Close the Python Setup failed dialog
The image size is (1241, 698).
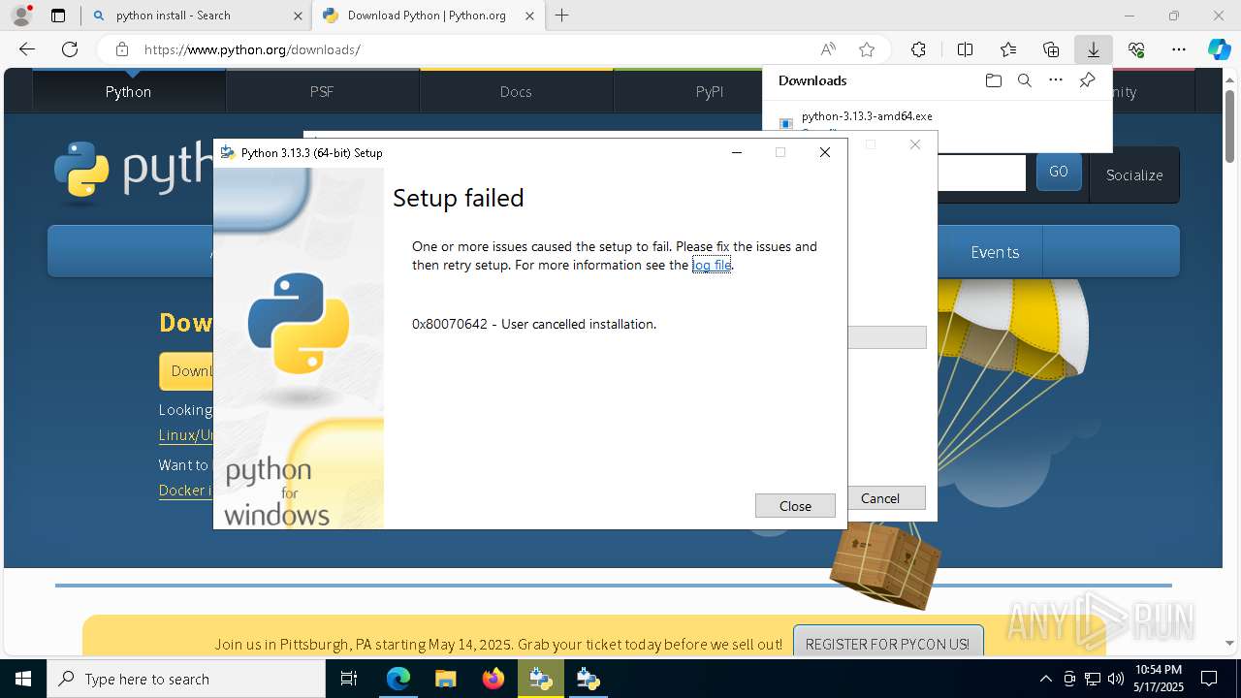pyautogui.click(x=795, y=506)
